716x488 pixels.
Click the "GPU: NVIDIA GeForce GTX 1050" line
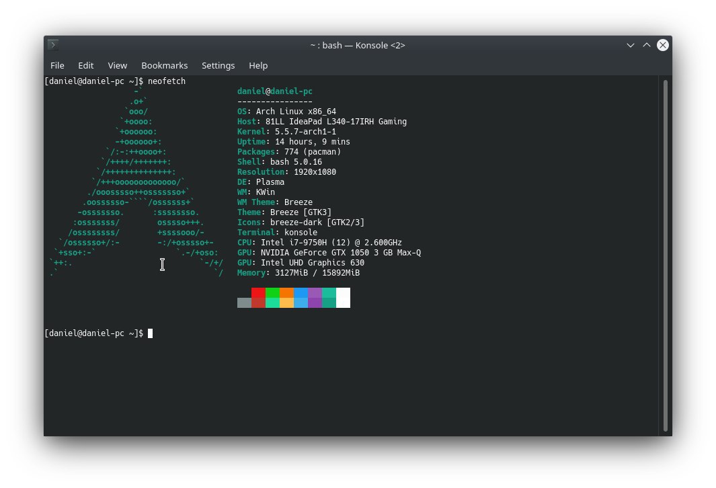point(329,253)
